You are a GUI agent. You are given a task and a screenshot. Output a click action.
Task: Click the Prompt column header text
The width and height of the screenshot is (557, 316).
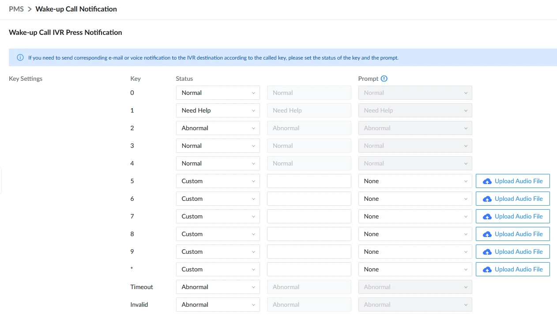(369, 79)
